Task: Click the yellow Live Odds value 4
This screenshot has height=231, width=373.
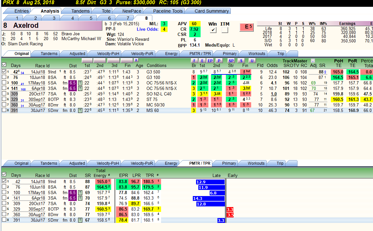Action: point(164,29)
